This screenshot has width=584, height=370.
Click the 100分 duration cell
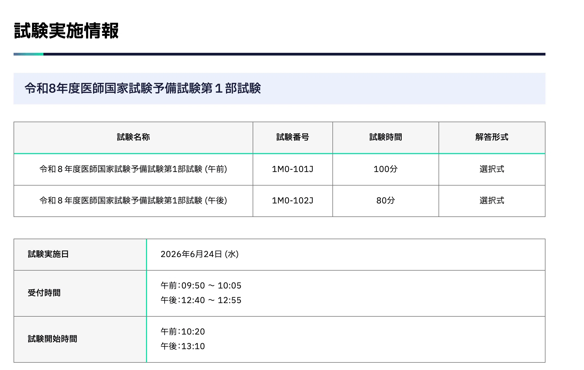coord(386,169)
